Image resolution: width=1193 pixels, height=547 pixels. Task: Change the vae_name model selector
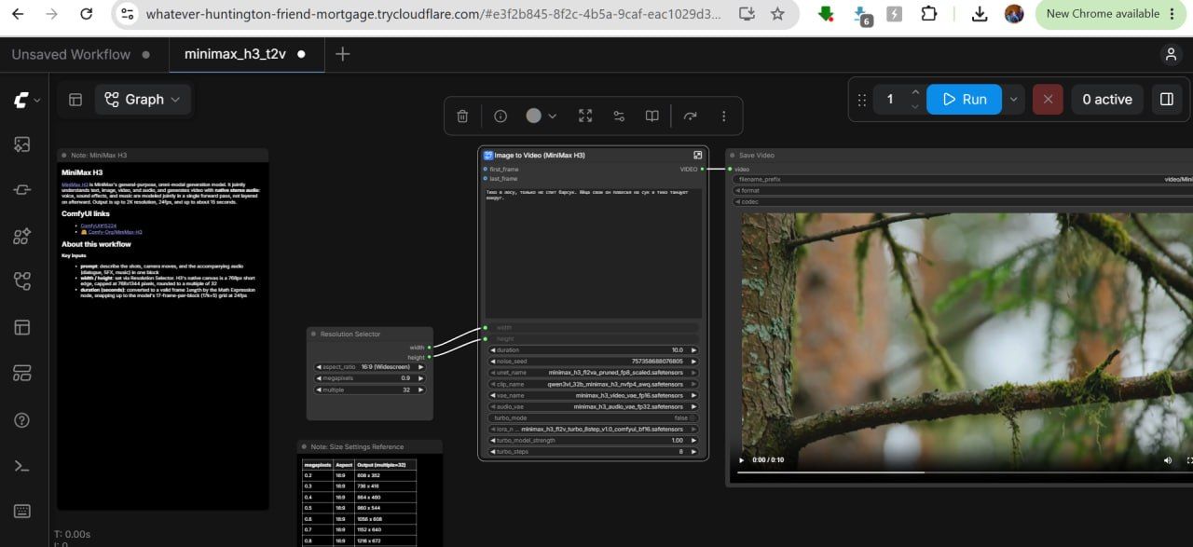point(593,395)
